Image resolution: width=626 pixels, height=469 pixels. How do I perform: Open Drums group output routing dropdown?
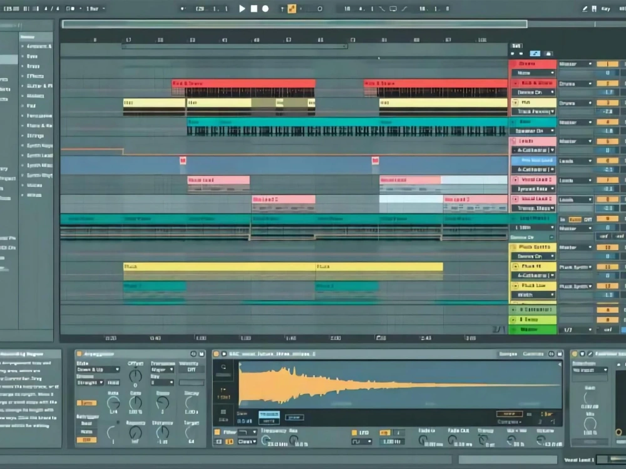click(575, 64)
